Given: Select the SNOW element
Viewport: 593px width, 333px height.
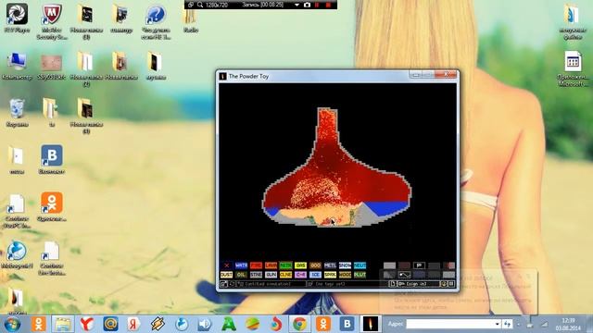Looking at the screenshot, I should click(x=345, y=265).
